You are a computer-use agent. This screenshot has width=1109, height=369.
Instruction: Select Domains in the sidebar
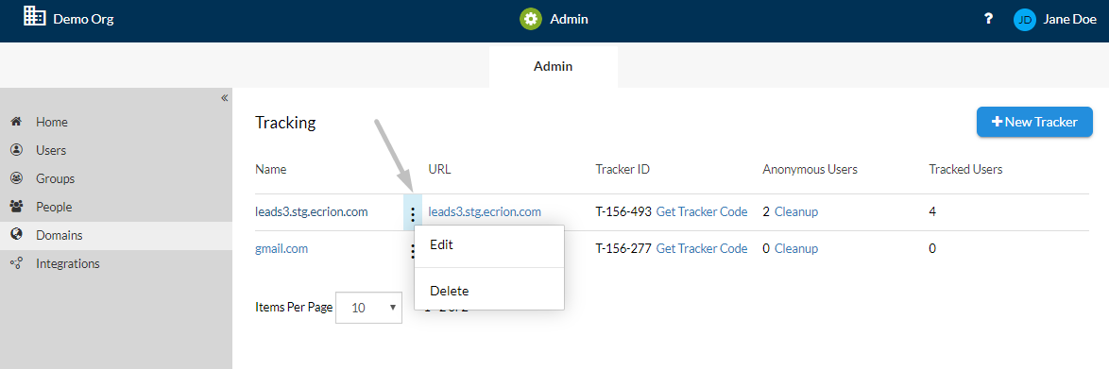pos(60,235)
